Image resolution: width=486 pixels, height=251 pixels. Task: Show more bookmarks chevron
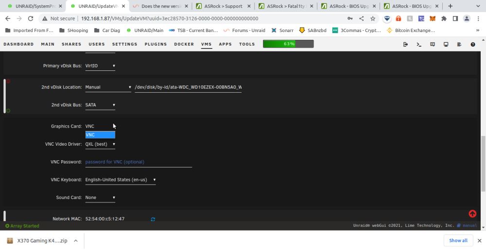pos(478,30)
